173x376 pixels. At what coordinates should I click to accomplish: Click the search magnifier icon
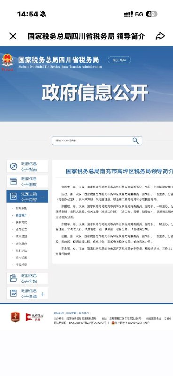point(135,141)
